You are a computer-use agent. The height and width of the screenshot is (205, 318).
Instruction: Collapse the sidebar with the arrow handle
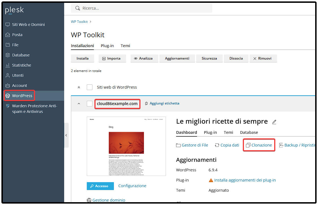[66, 135]
